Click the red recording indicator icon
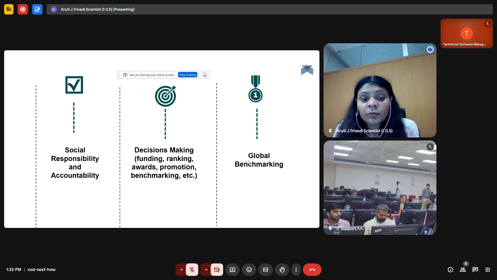Viewport: 497px width, 280px height. (23, 9)
